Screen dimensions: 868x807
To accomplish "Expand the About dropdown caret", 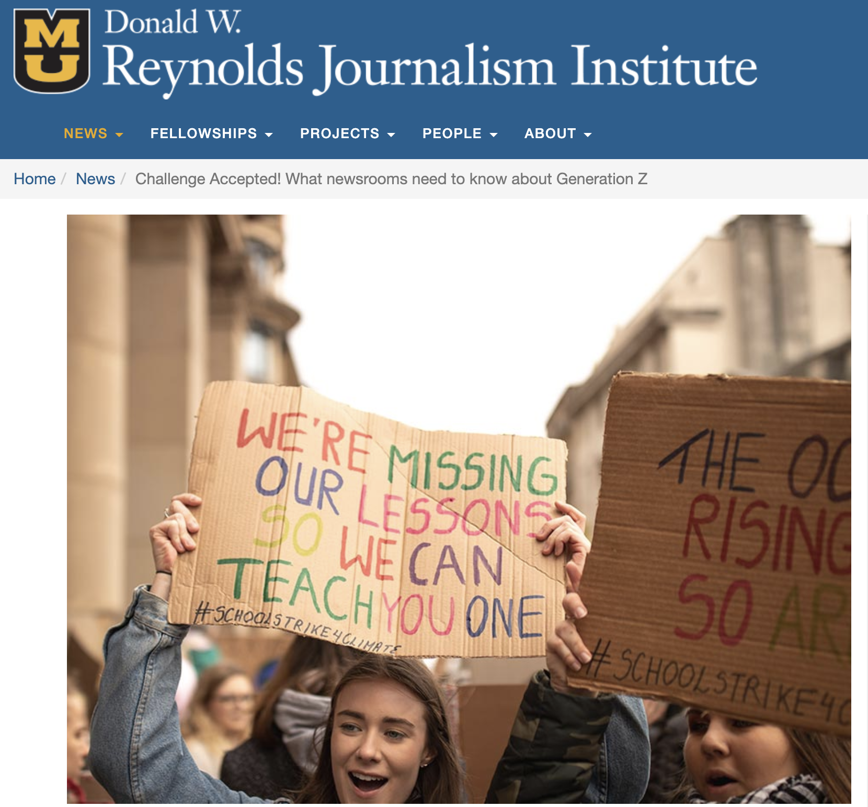I will click(588, 135).
